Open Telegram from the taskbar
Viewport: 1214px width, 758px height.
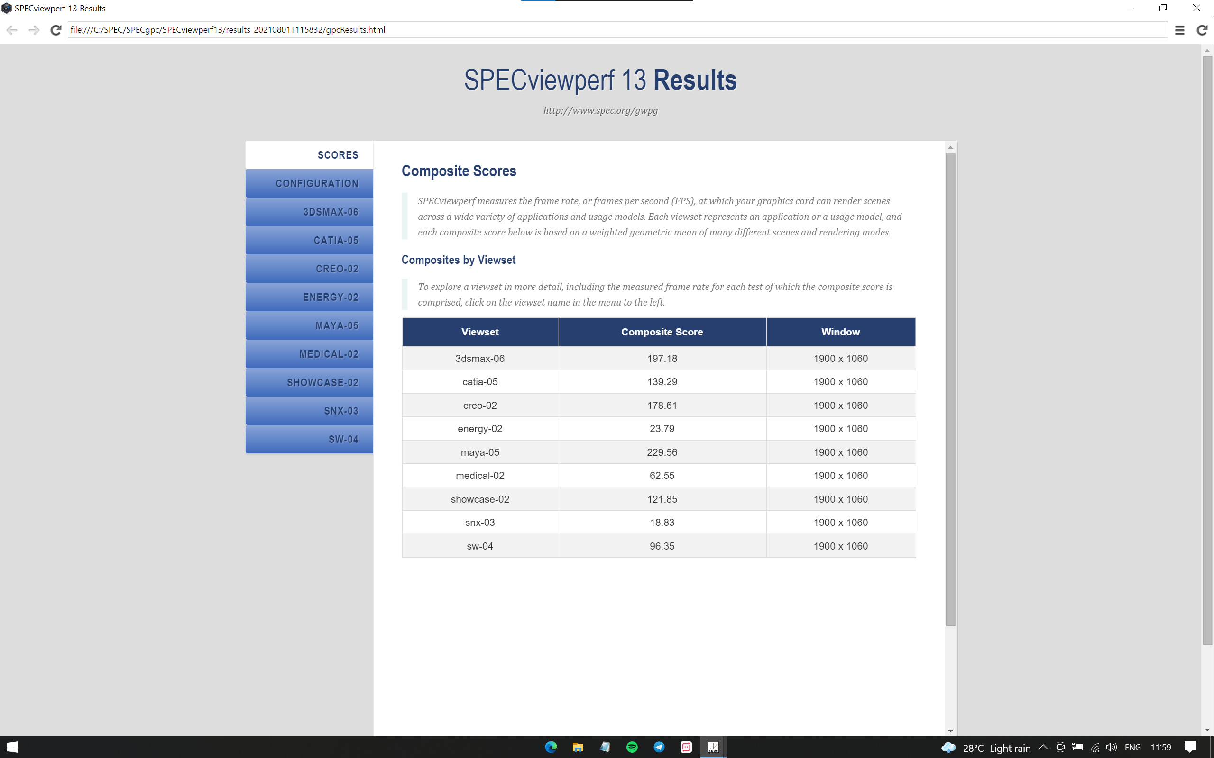(659, 747)
